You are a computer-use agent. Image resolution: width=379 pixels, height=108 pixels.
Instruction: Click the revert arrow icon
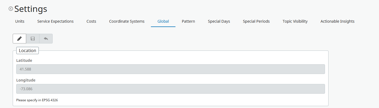[46, 39]
